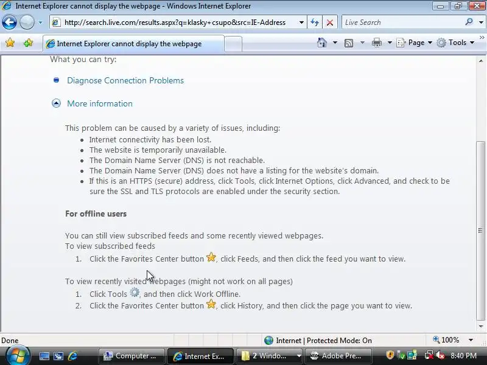The width and height of the screenshot is (487, 365).
Task: Click the vertical scrollbar down arrow
Action: [481, 326]
